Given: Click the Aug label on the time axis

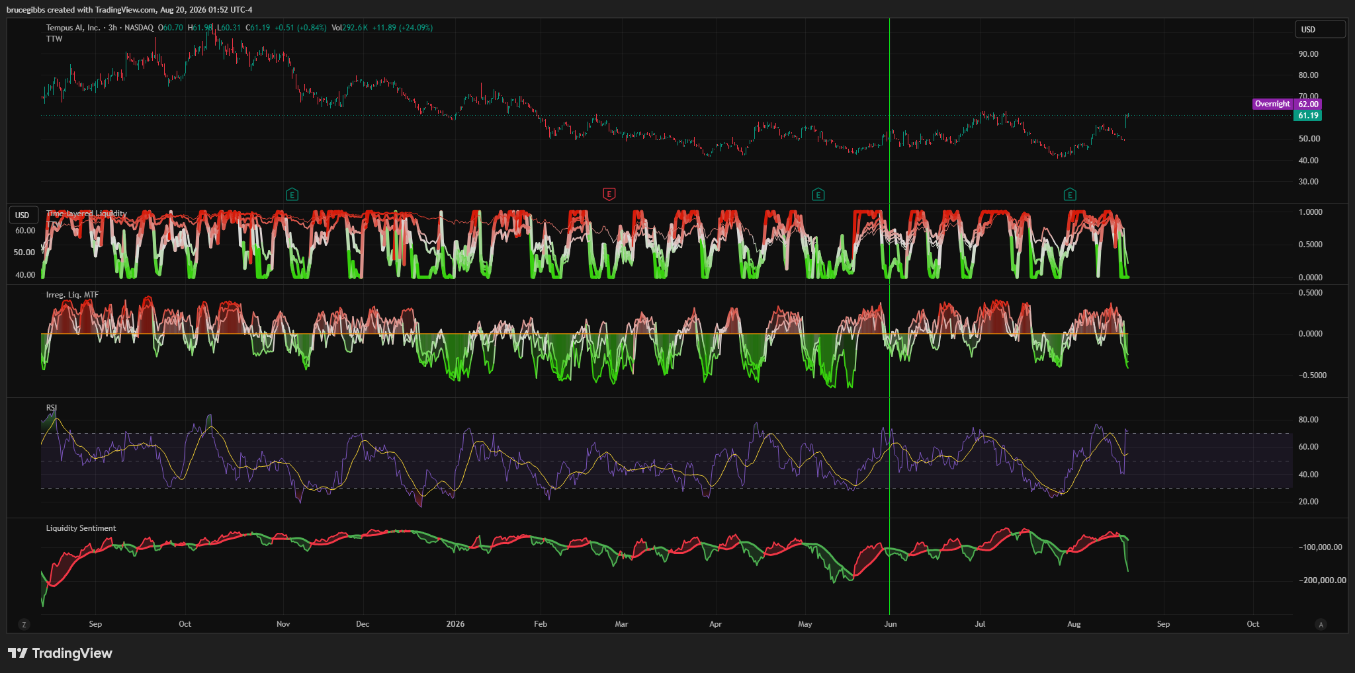Looking at the screenshot, I should 1074,624.
